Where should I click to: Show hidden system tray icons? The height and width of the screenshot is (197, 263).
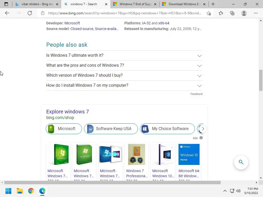225,191
